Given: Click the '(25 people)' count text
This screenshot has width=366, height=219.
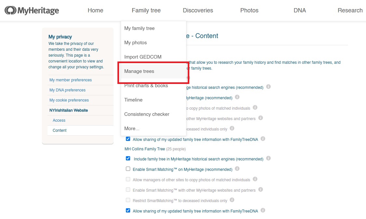Looking at the screenshot, I should click(176, 149).
